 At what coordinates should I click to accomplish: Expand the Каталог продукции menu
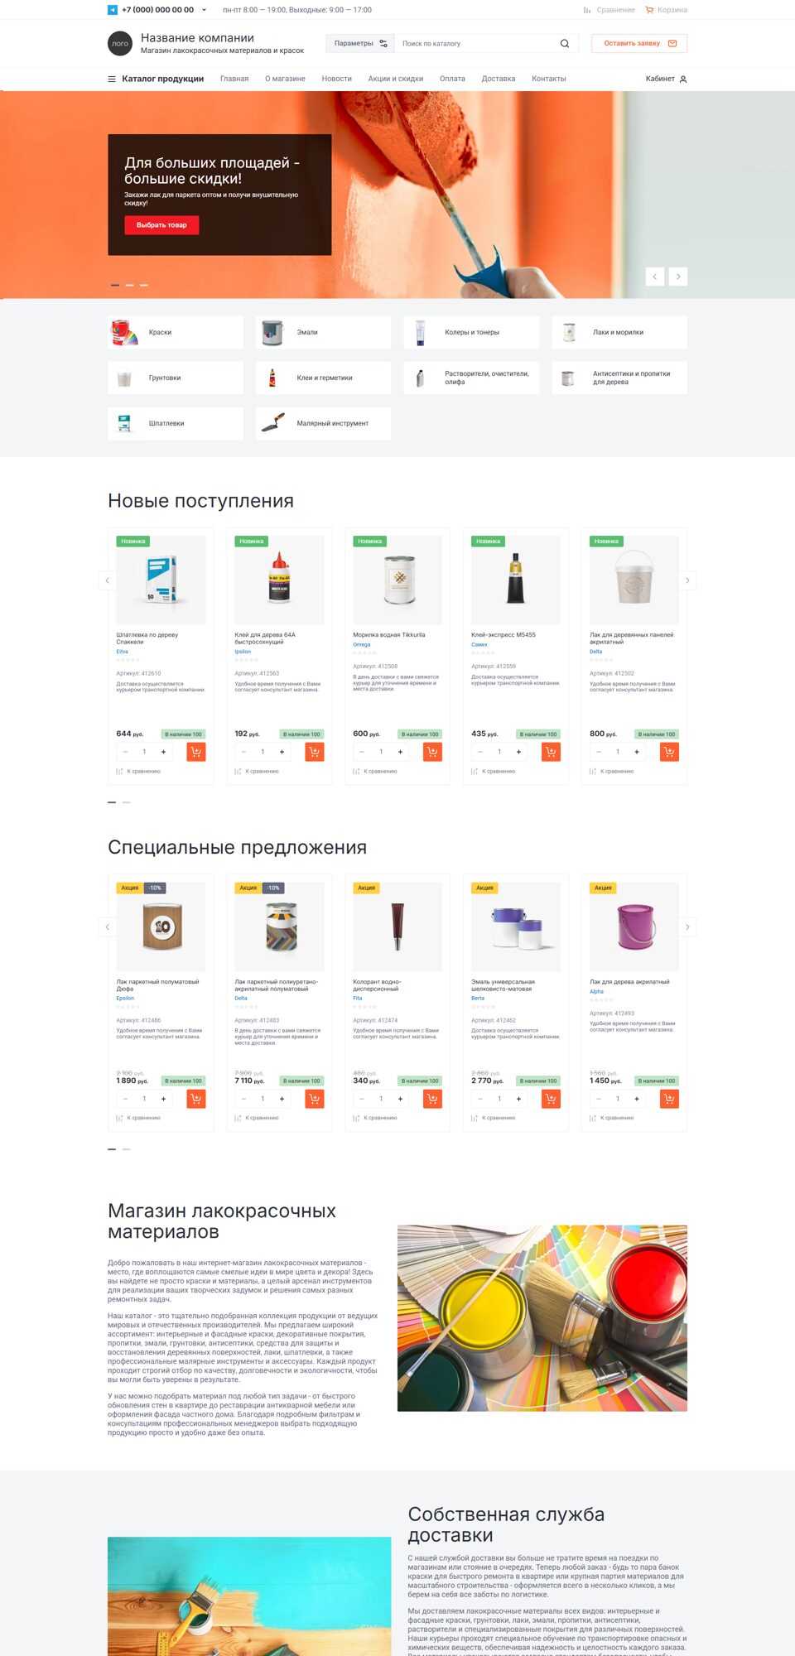click(156, 79)
